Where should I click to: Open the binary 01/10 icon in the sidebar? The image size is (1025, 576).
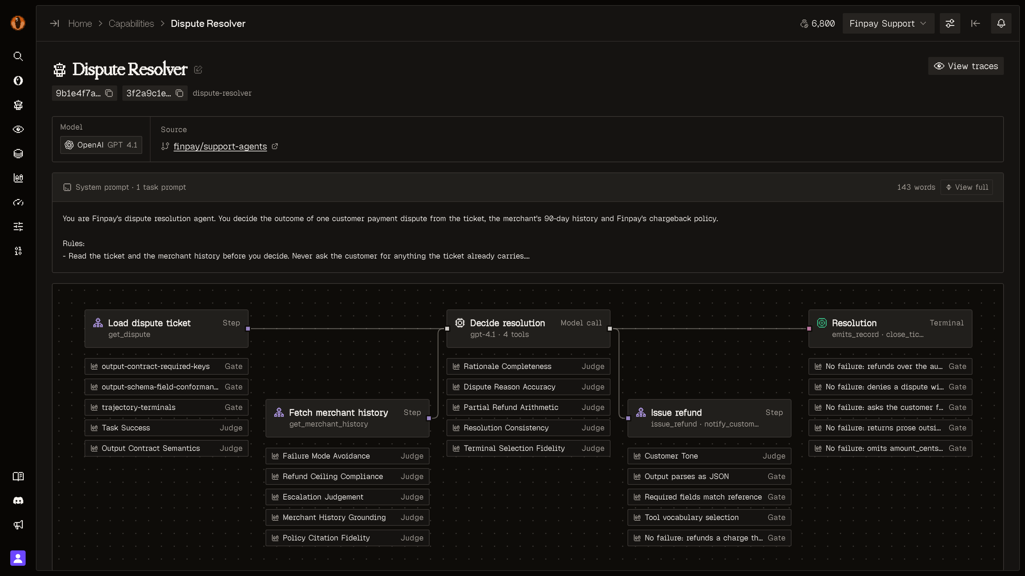pyautogui.click(x=18, y=251)
